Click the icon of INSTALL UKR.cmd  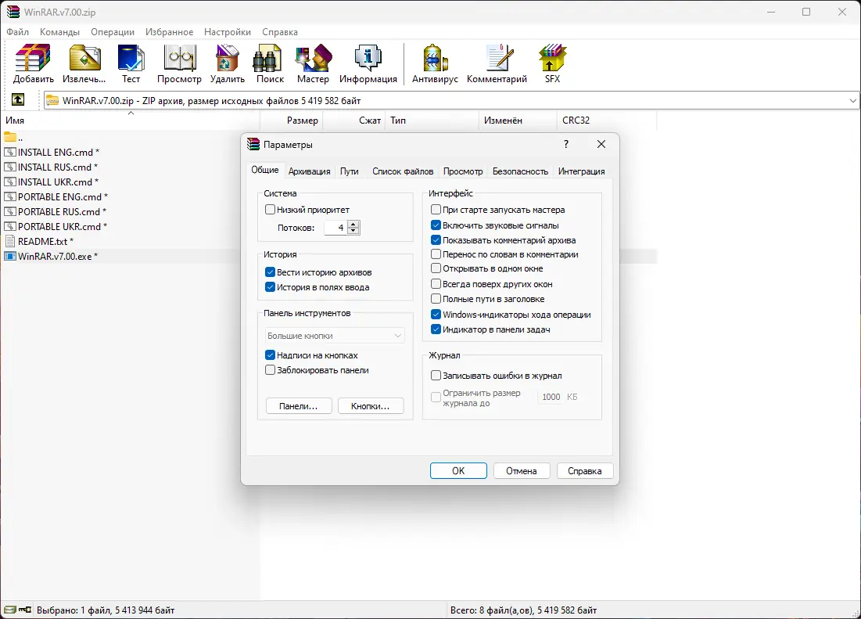(10, 182)
